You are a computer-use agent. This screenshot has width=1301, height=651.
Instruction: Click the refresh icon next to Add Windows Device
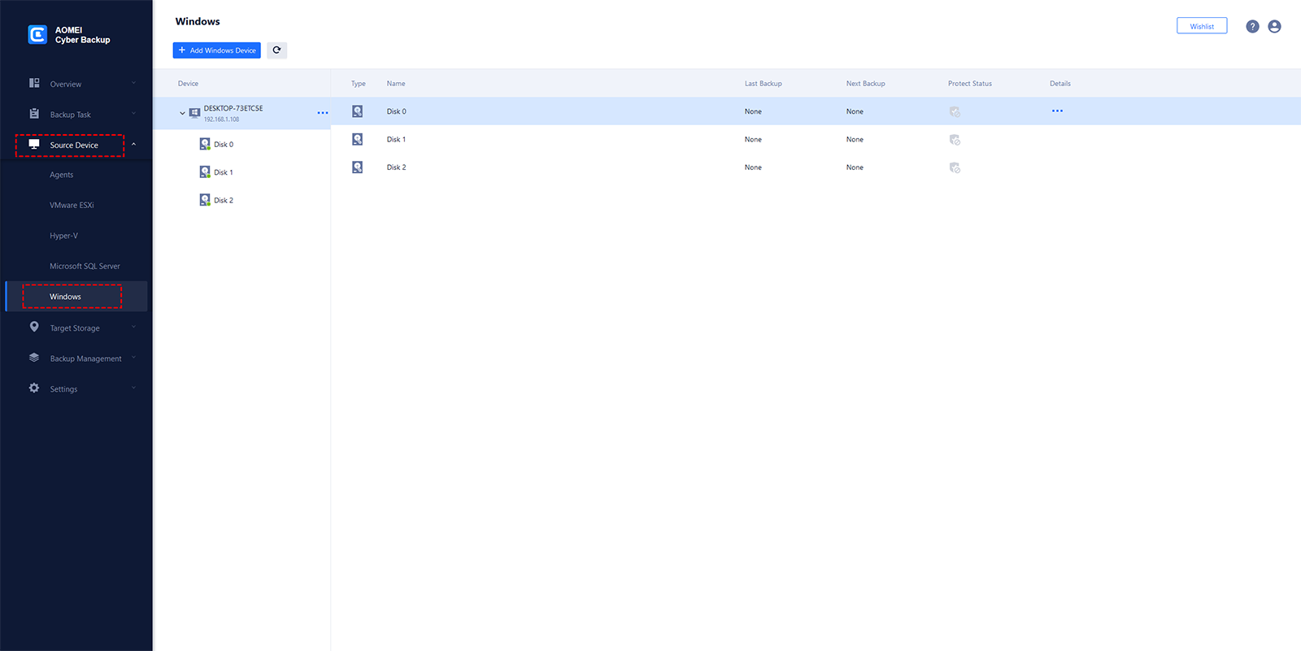(x=276, y=50)
